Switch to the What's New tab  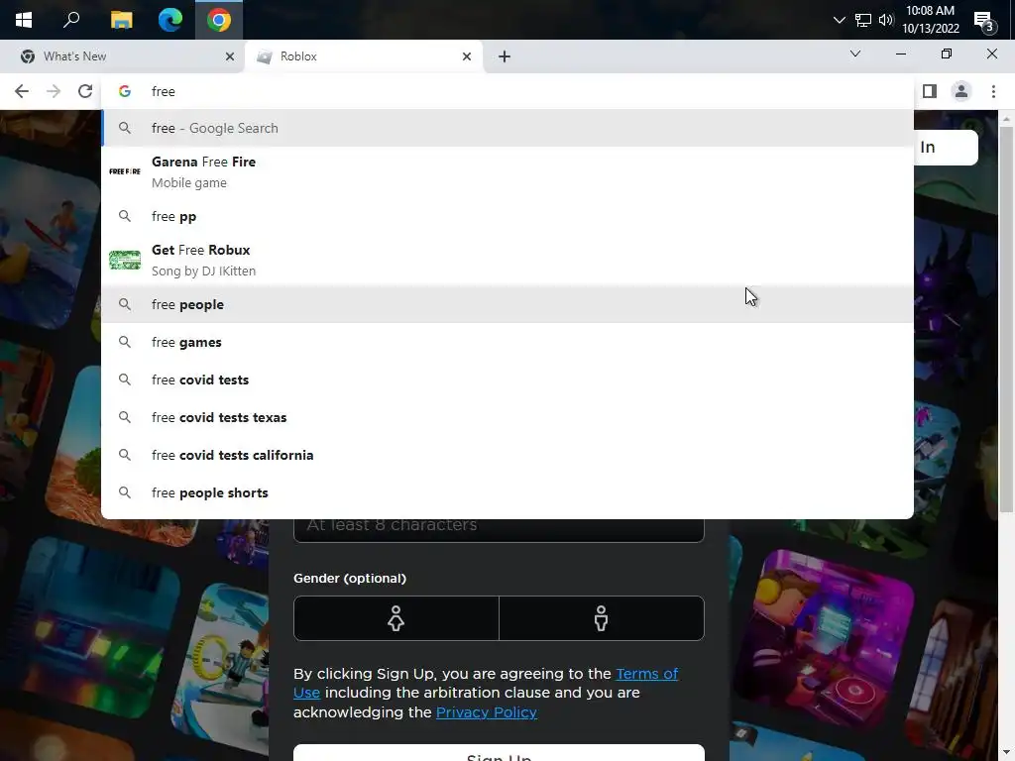[x=123, y=56]
